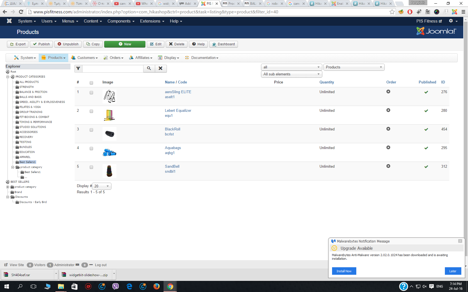Screen dimensions: 468x292
Task: Click the Export button
Action: (18, 44)
